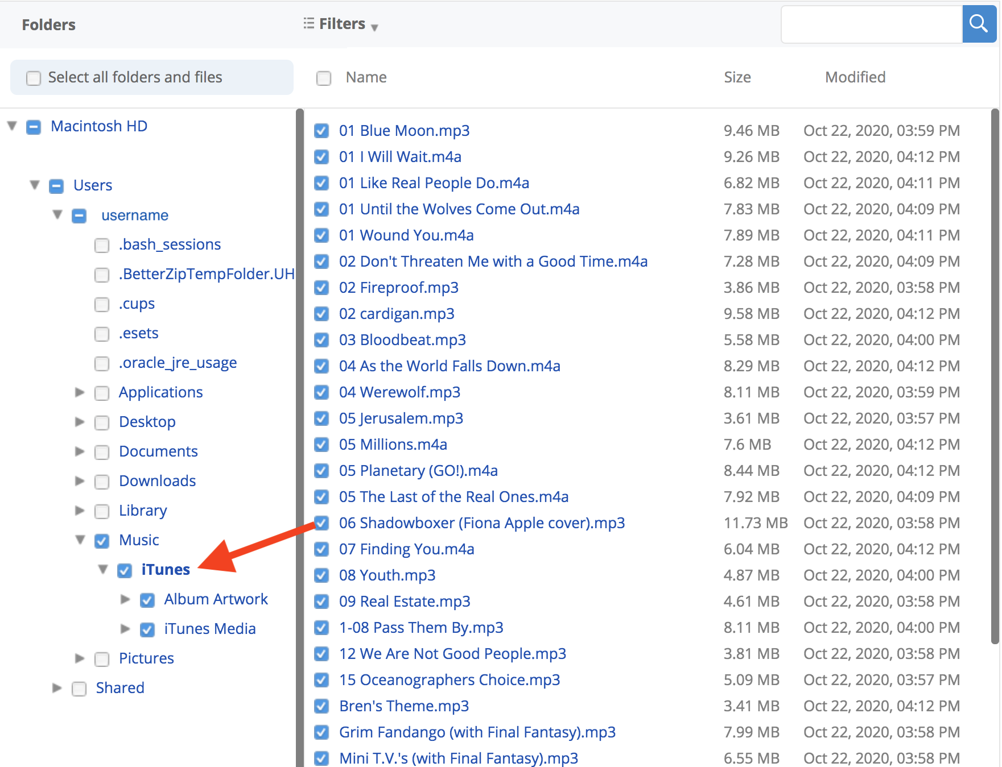The image size is (1002, 767).
Task: Collapse the Users folder node
Action: click(35, 185)
